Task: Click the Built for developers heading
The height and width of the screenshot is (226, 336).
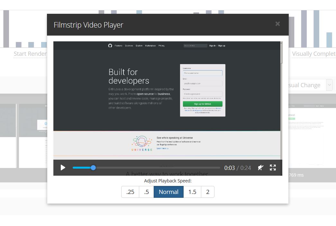Action: point(129,77)
